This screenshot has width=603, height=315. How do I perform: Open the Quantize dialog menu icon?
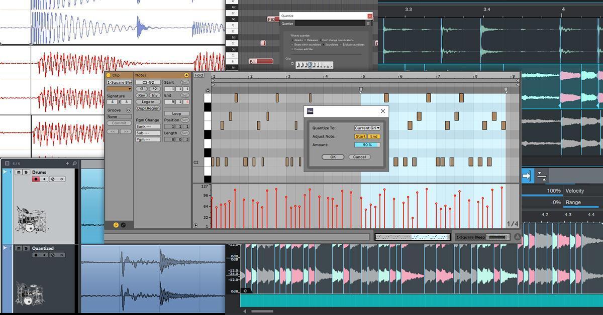(368, 24)
